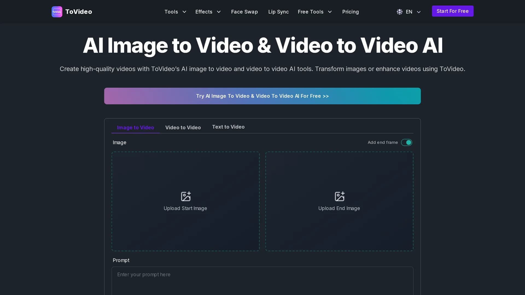525x295 pixels.
Task: Click the Upload End Image icon
Action: (339, 196)
